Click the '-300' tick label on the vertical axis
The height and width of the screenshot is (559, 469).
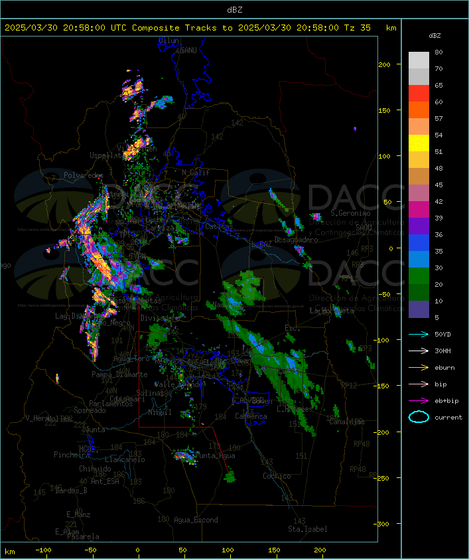(381, 524)
